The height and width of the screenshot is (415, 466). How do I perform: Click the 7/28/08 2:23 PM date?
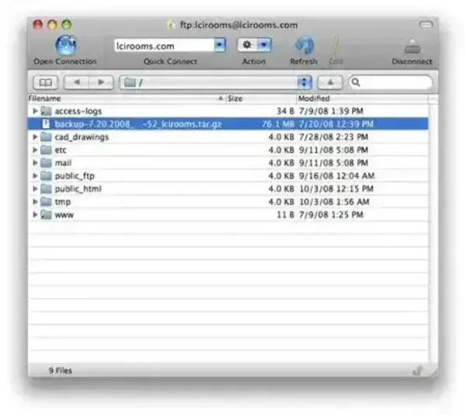click(x=333, y=137)
